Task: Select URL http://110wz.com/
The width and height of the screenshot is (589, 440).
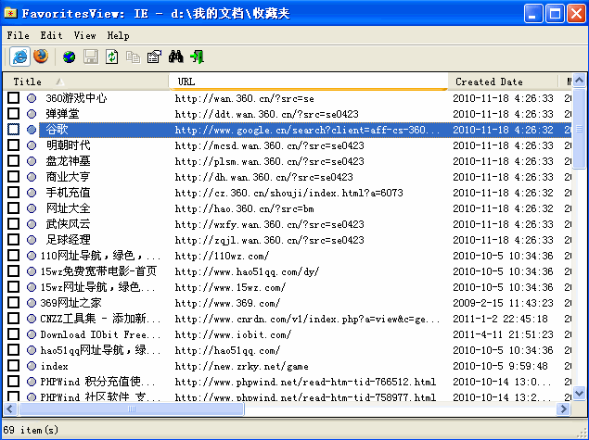Action: (222, 256)
